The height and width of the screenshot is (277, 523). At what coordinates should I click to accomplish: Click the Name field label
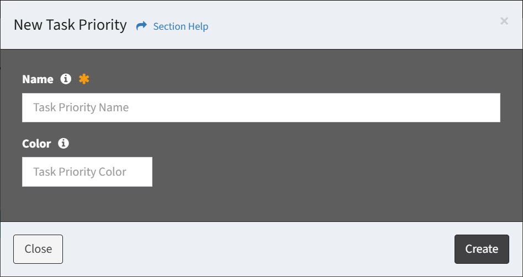pos(38,79)
